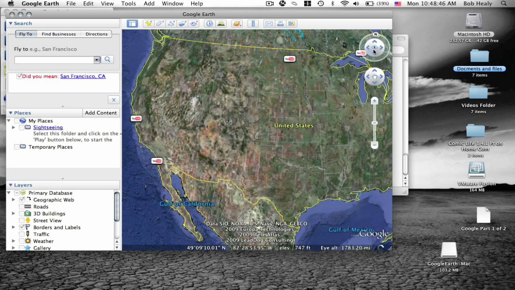
Task: Show historical imagery with the clock icon
Action: tap(210, 24)
